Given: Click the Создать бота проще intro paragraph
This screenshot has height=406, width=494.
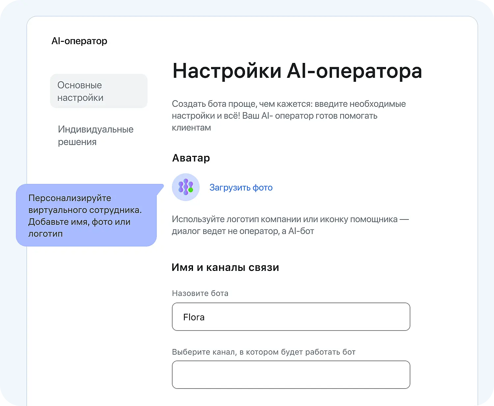Looking at the screenshot, I should pos(288,116).
